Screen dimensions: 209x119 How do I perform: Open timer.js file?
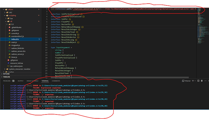pos(14,57)
